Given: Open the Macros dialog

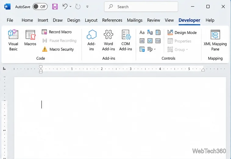Looking at the screenshot, I should (30, 37).
